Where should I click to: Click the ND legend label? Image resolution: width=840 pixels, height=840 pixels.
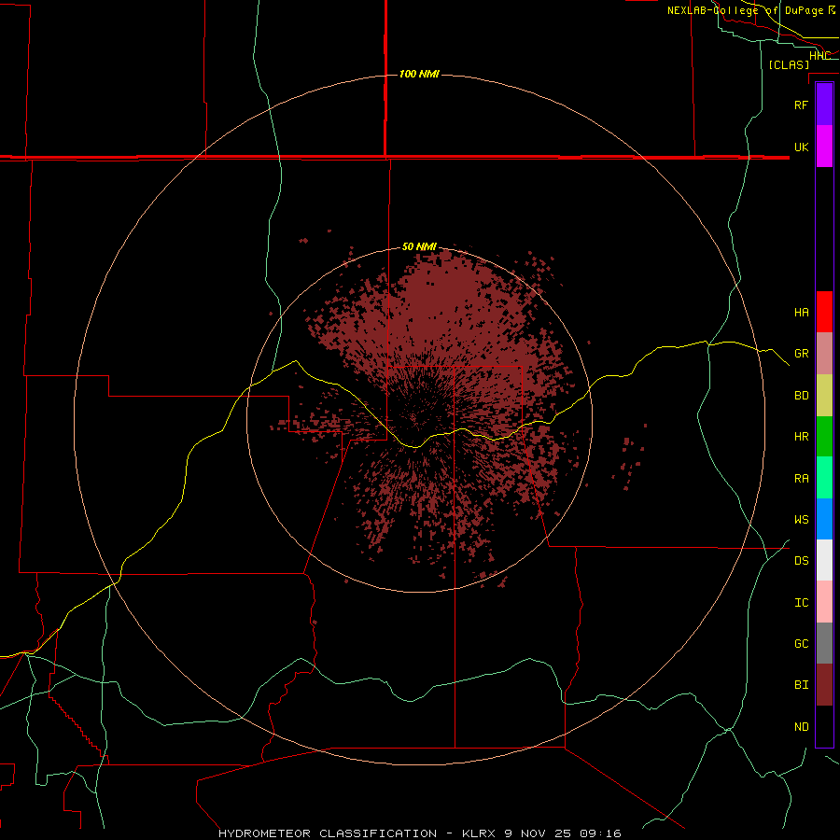tap(801, 727)
